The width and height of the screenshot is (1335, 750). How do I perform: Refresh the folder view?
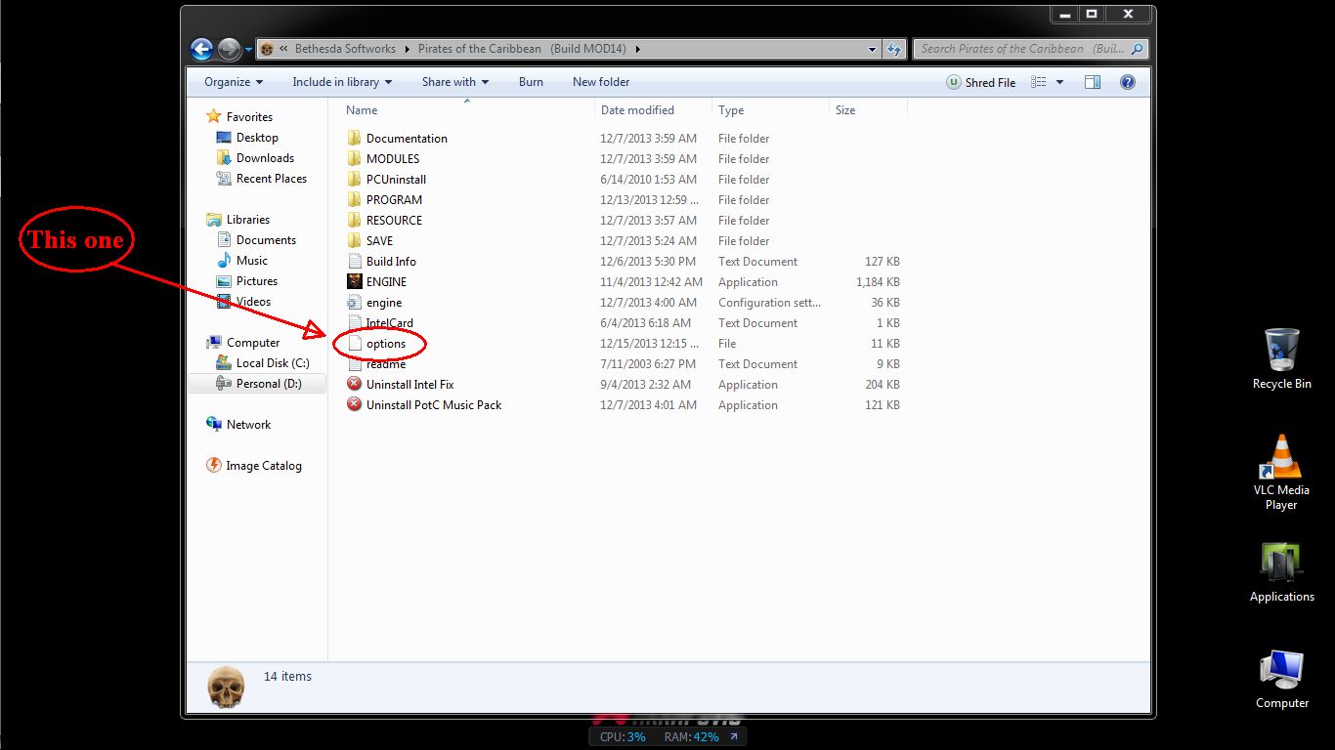click(893, 49)
